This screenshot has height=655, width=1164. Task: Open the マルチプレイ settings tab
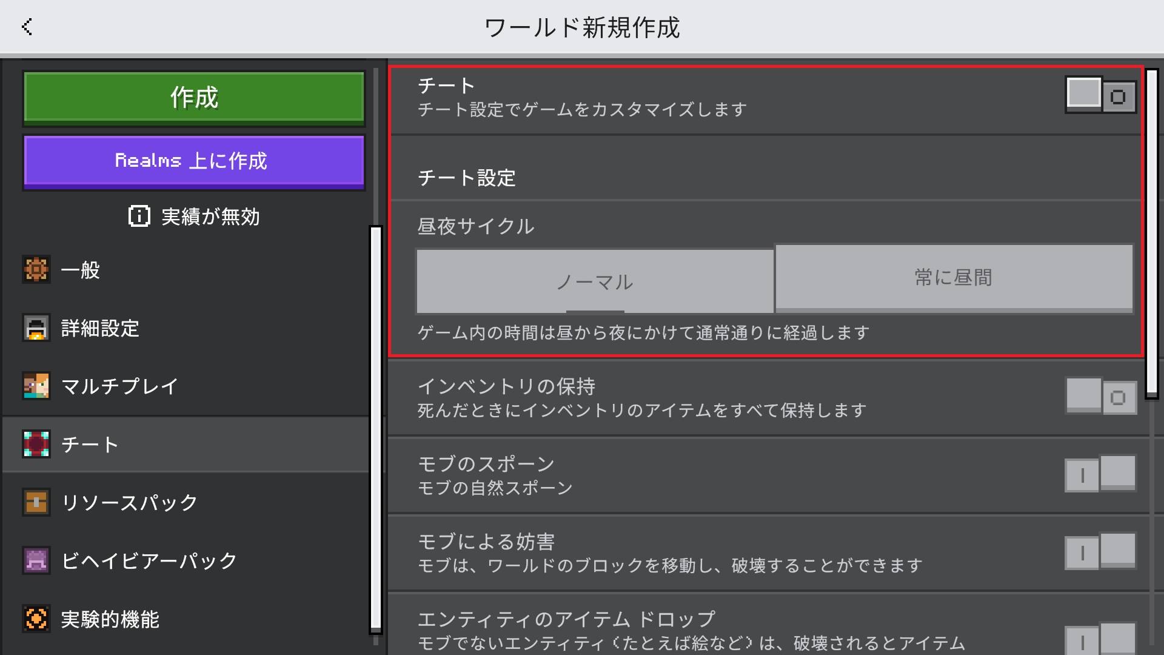coord(120,386)
